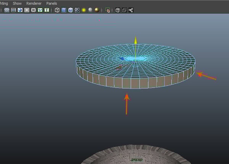Select the smooth shade all cube icon
This screenshot has width=229, height=164.
click(x=64, y=10)
